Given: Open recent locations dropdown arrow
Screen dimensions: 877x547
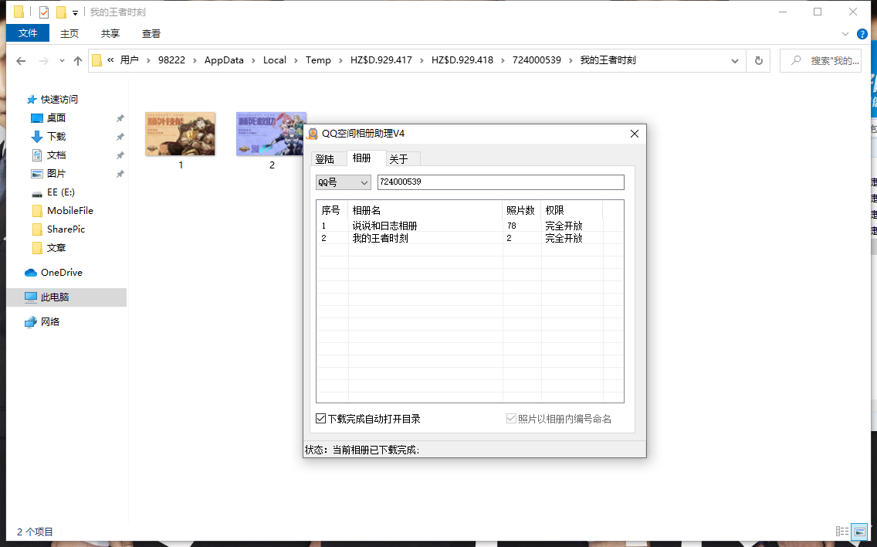Looking at the screenshot, I should click(x=62, y=60).
